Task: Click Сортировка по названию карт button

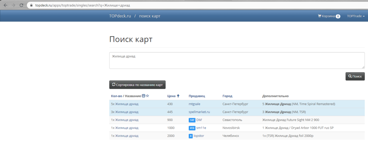Action: pyautogui.click(x=137, y=85)
